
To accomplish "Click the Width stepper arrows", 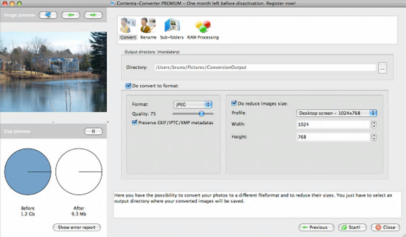I will (x=374, y=124).
